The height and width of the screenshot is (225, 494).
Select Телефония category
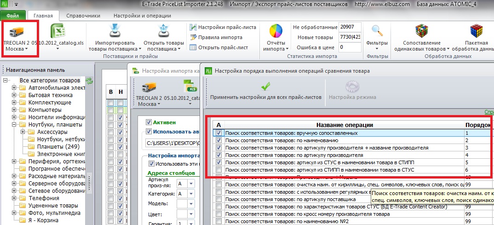pos(44,198)
